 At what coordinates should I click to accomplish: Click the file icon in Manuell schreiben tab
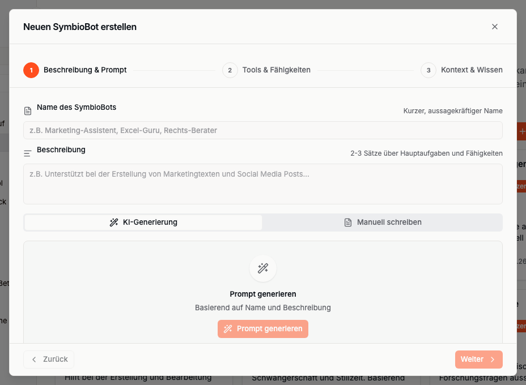(x=348, y=223)
